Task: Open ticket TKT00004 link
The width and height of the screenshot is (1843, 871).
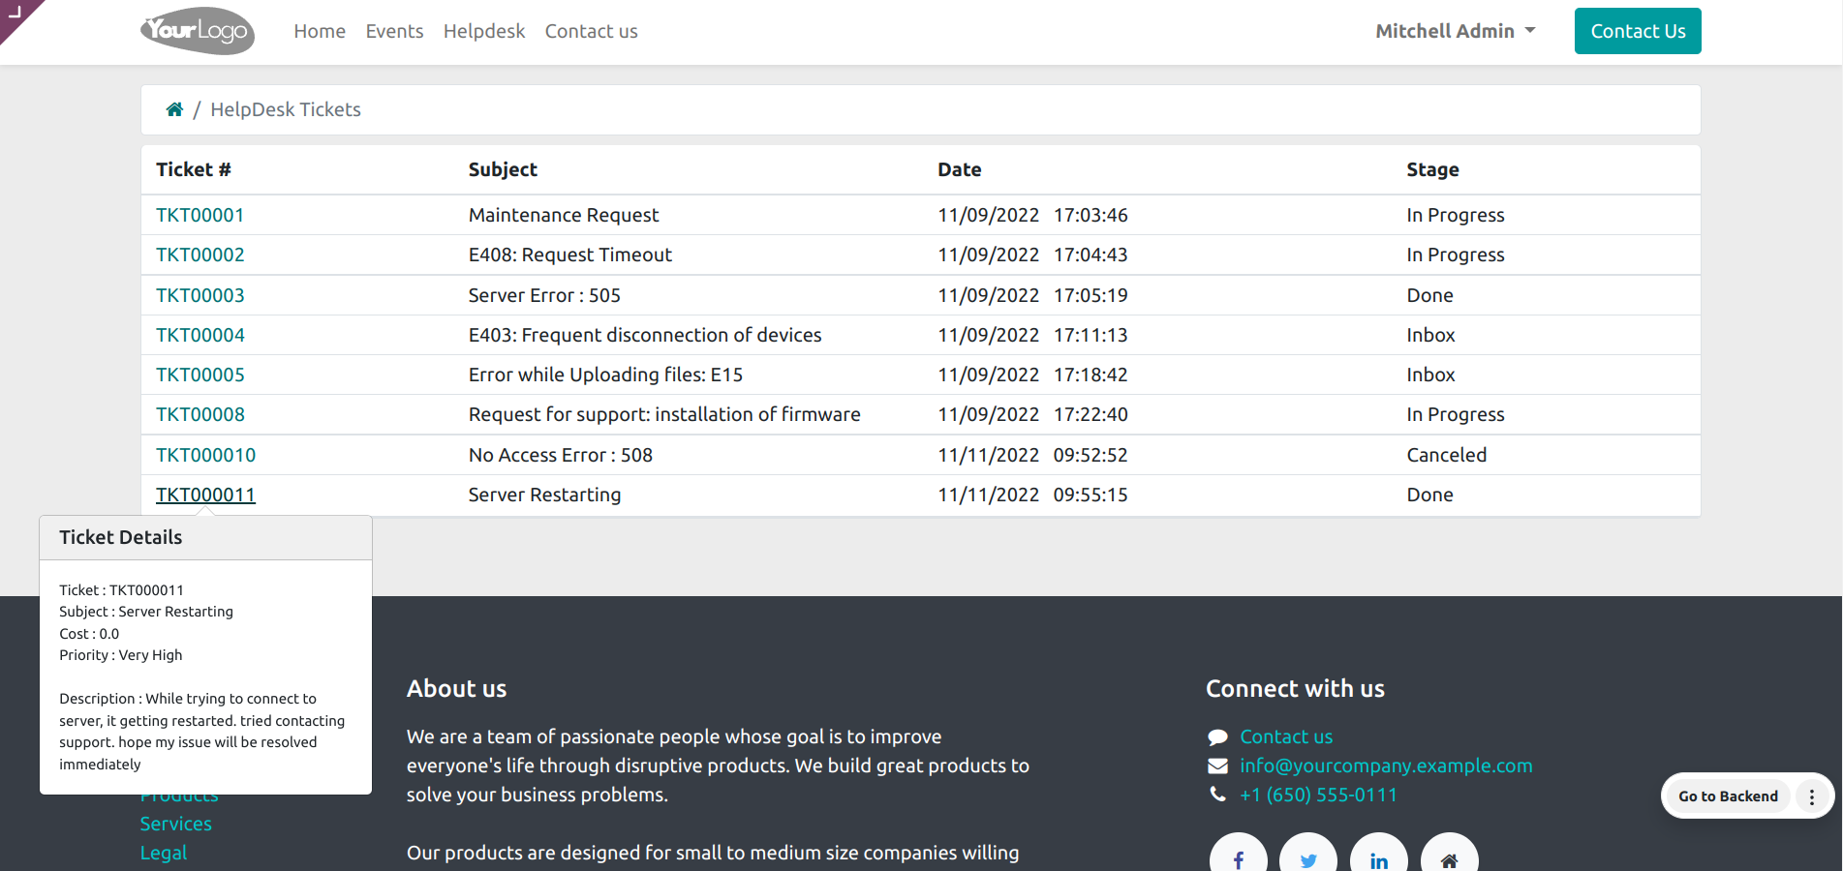Action: tap(200, 335)
